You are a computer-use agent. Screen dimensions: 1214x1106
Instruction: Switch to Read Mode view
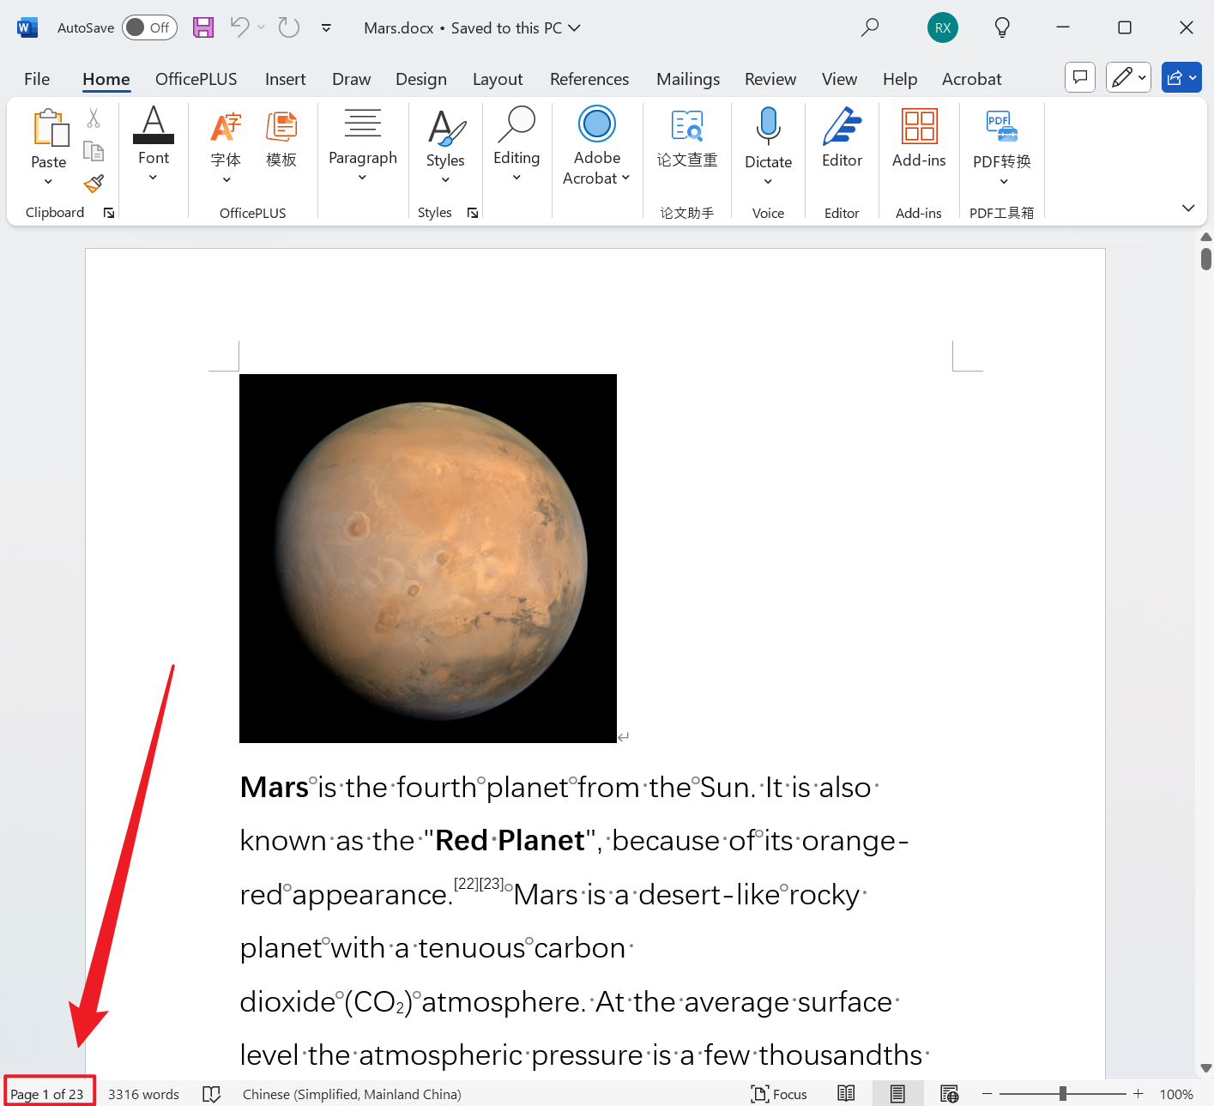click(846, 1094)
